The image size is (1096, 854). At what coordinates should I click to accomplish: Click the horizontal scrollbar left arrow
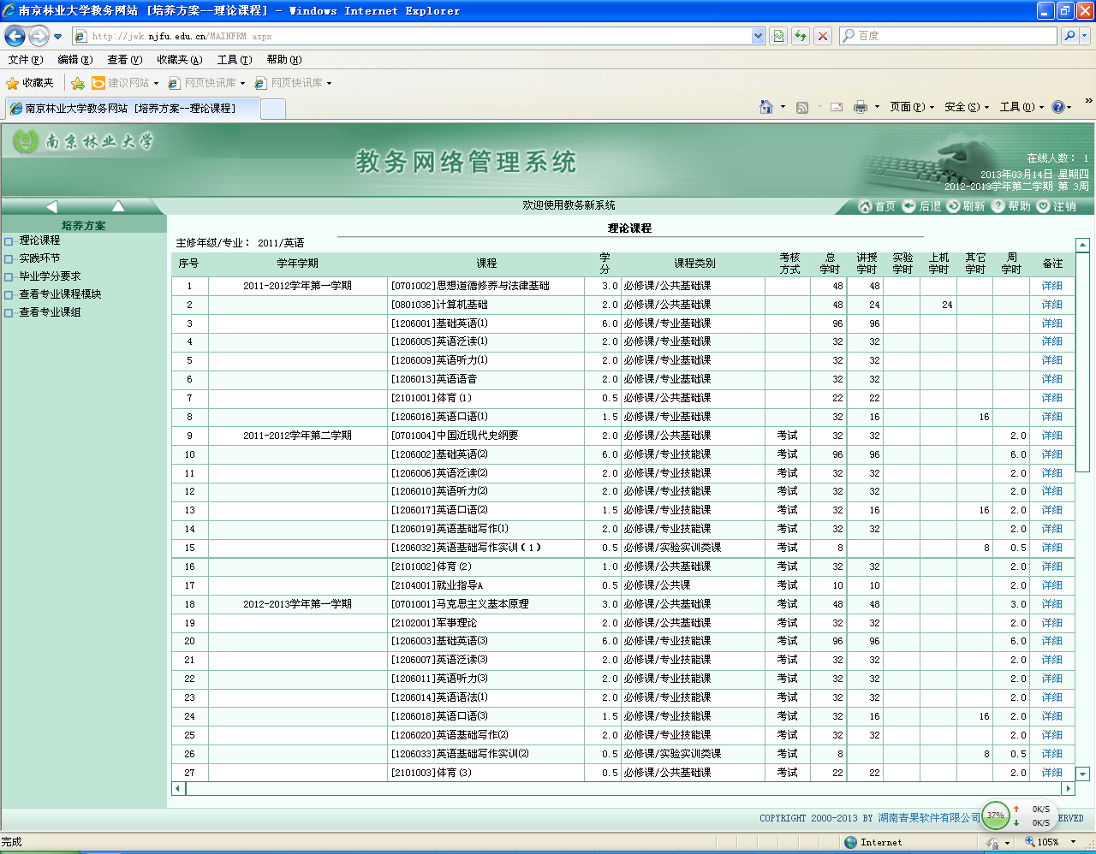coord(178,788)
